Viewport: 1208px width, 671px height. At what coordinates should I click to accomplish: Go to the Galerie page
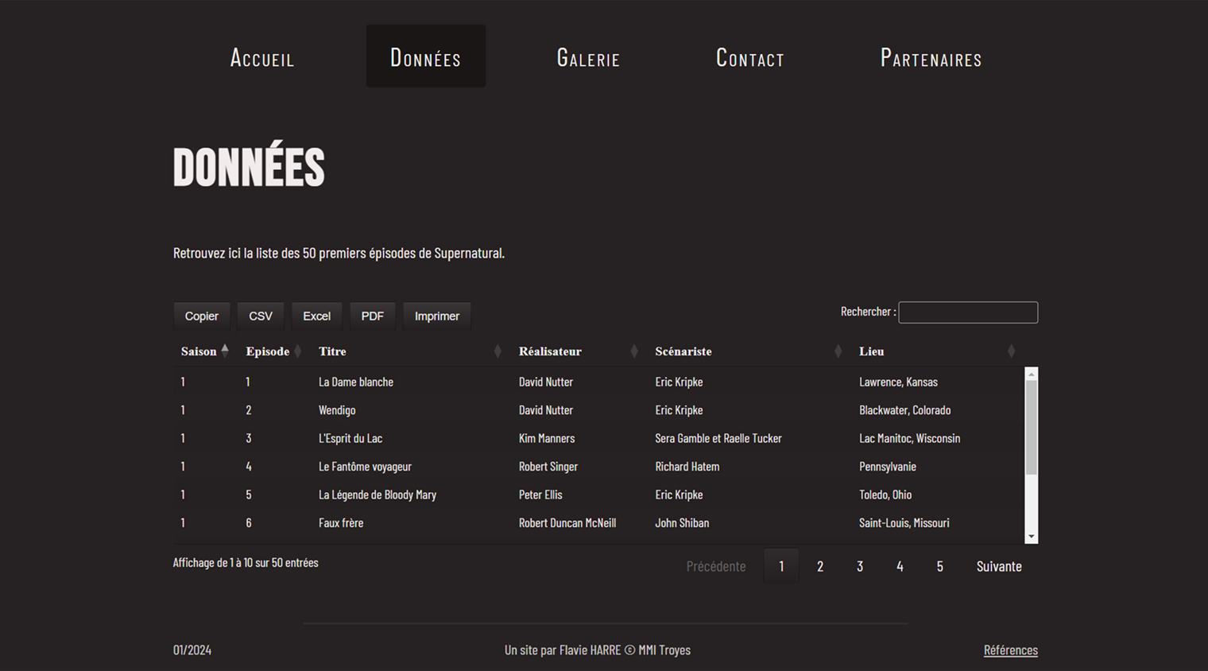tap(588, 57)
